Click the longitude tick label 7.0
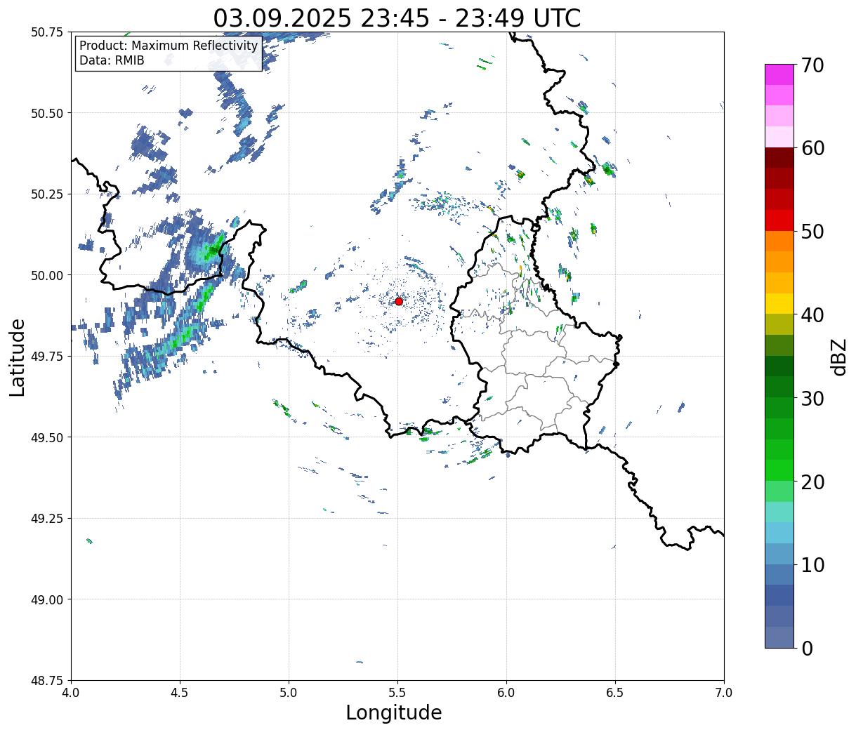 click(x=724, y=693)
